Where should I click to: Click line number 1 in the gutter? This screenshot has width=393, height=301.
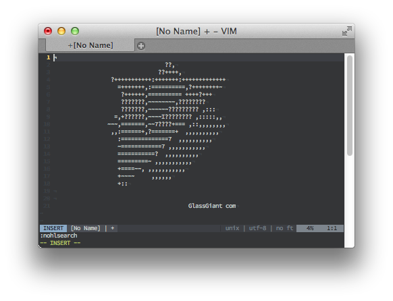coord(49,57)
